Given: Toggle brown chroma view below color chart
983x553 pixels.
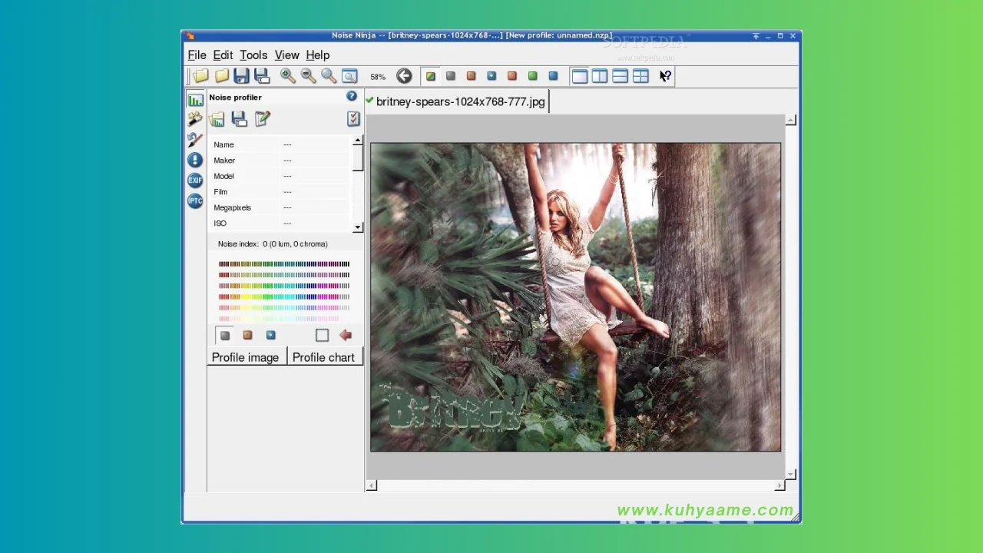Looking at the screenshot, I should (247, 336).
